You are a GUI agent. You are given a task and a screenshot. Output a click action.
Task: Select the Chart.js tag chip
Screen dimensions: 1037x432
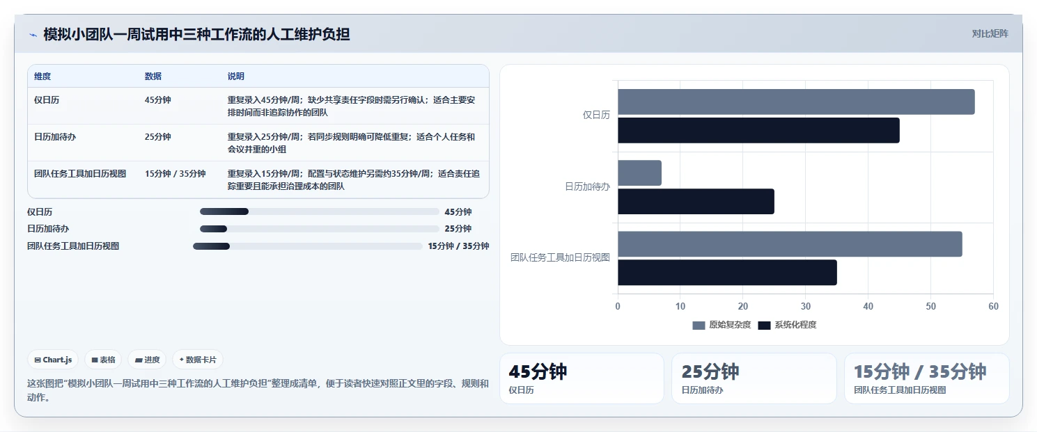point(53,360)
